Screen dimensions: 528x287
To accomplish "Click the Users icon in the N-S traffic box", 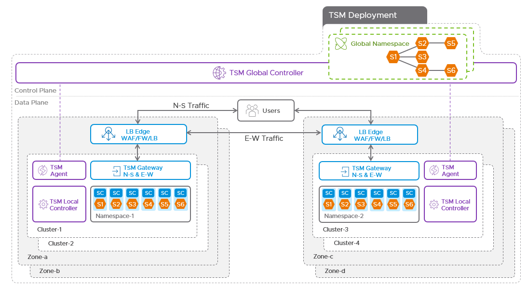I will tap(252, 110).
